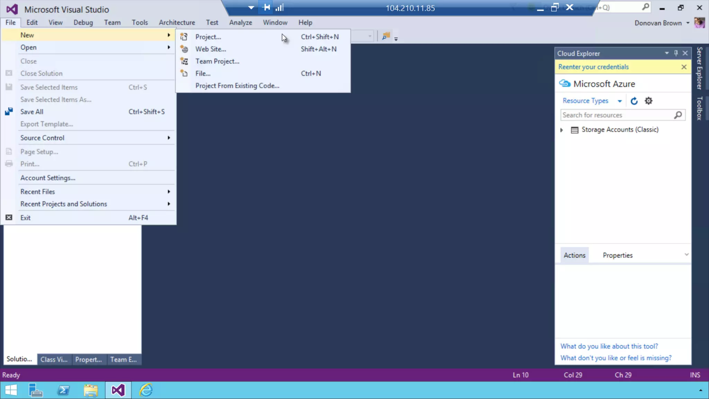Switch to the Properties tab in Cloud Explorer
The width and height of the screenshot is (709, 399).
coord(617,255)
